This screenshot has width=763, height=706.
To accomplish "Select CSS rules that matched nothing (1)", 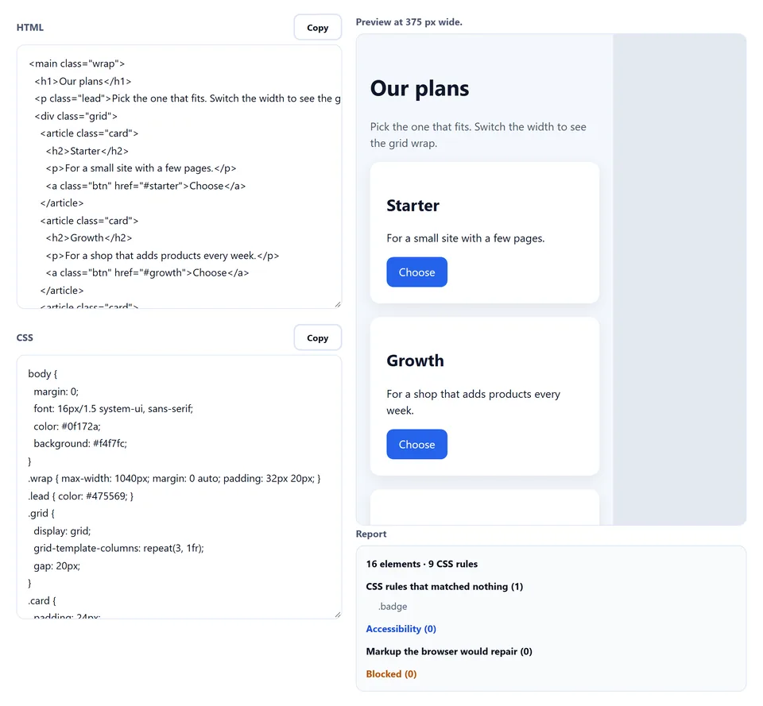I will 444,586.
